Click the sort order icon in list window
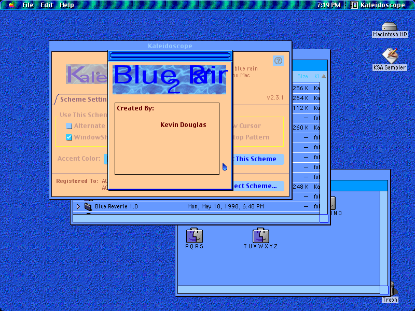The height and width of the screenshot is (311, 415). 323,76
